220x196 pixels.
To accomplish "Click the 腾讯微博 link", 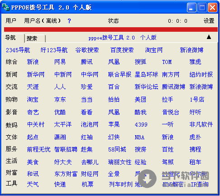I will (173, 87).
